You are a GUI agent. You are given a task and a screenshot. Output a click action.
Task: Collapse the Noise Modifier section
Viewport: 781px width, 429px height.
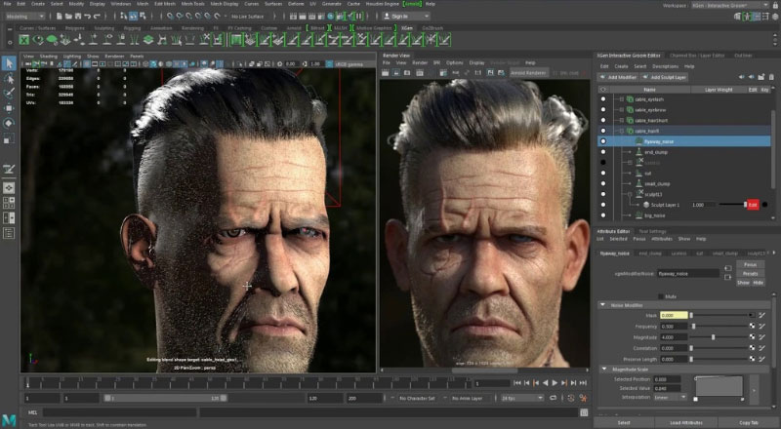point(602,305)
